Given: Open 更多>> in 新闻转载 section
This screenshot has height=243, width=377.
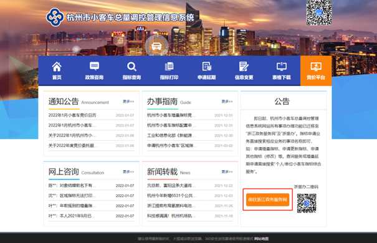Looking at the screenshot, I should (227, 171).
